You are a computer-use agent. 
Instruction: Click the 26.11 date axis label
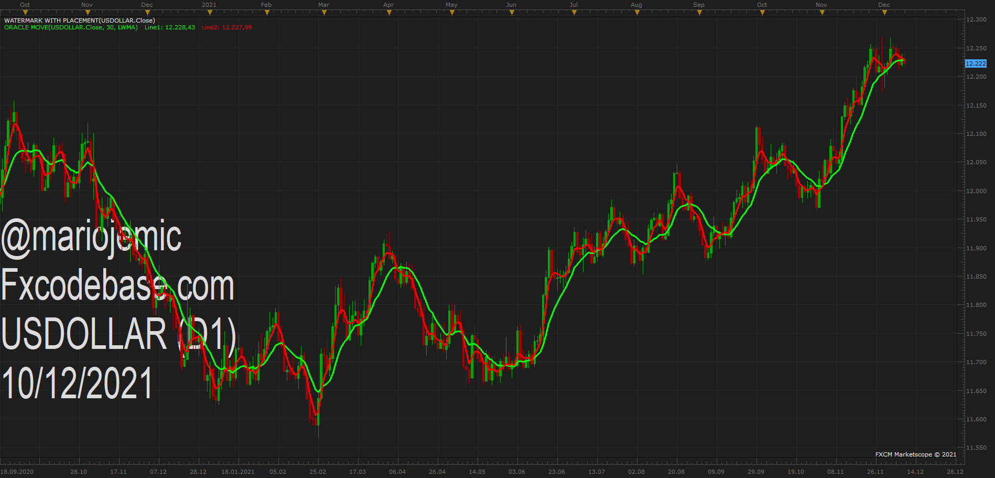click(x=875, y=472)
